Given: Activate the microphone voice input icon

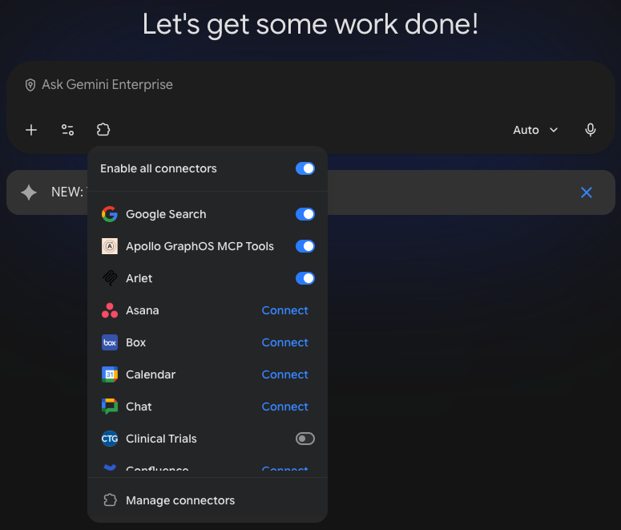Looking at the screenshot, I should [590, 130].
